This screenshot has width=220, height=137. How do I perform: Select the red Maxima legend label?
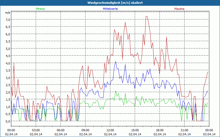[x=179, y=9]
